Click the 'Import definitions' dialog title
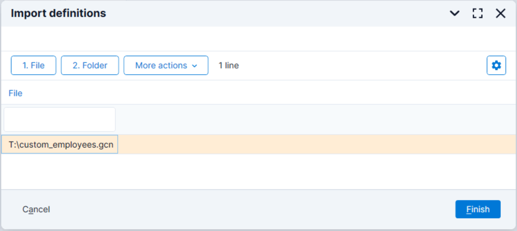The width and height of the screenshot is (517, 231). 58,13
